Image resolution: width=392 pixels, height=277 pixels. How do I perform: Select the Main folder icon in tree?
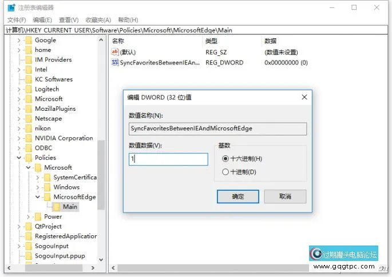57,207
